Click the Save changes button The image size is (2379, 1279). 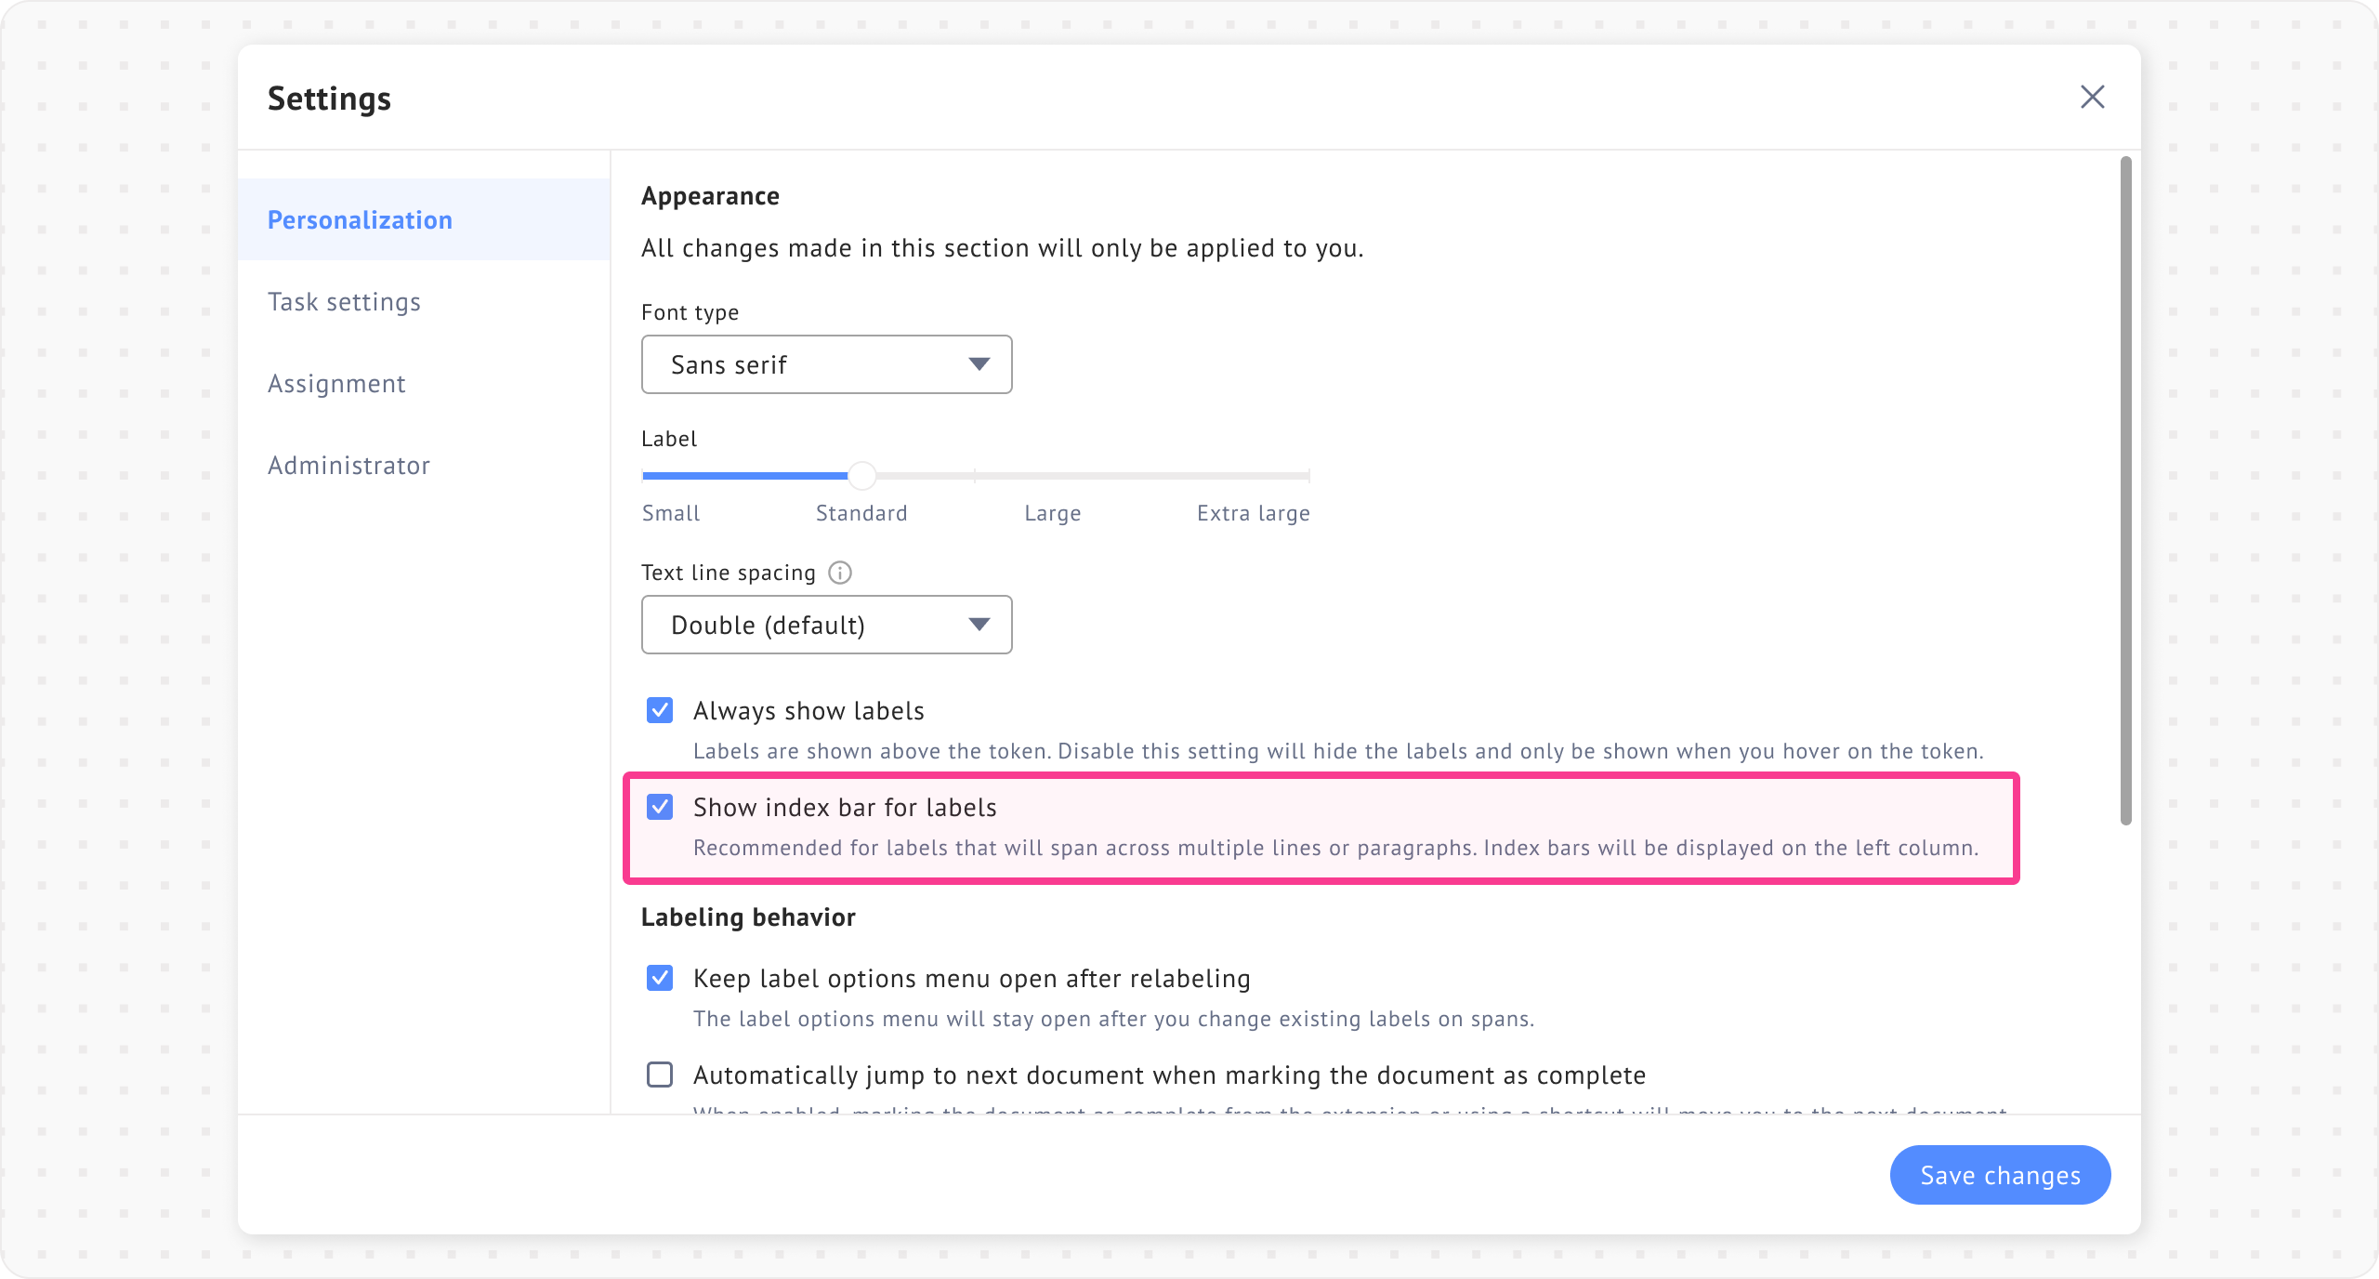click(2000, 1175)
